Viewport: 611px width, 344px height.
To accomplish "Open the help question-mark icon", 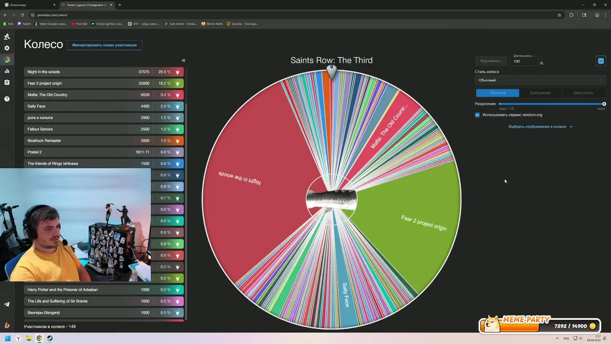I will click(x=7, y=99).
